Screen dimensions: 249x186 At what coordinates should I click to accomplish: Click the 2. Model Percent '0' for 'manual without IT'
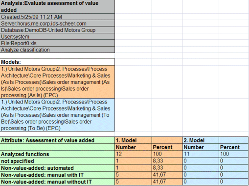coord(234,182)
